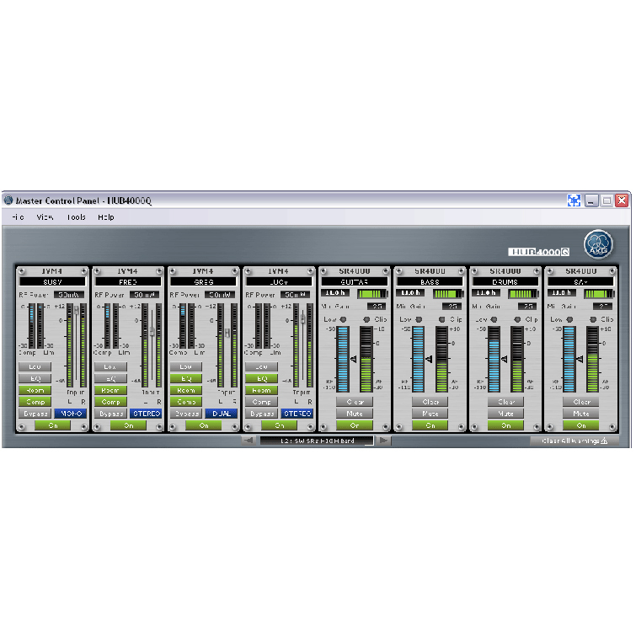636x636 pixels.
Task: Open the Tools menu
Action: click(77, 217)
